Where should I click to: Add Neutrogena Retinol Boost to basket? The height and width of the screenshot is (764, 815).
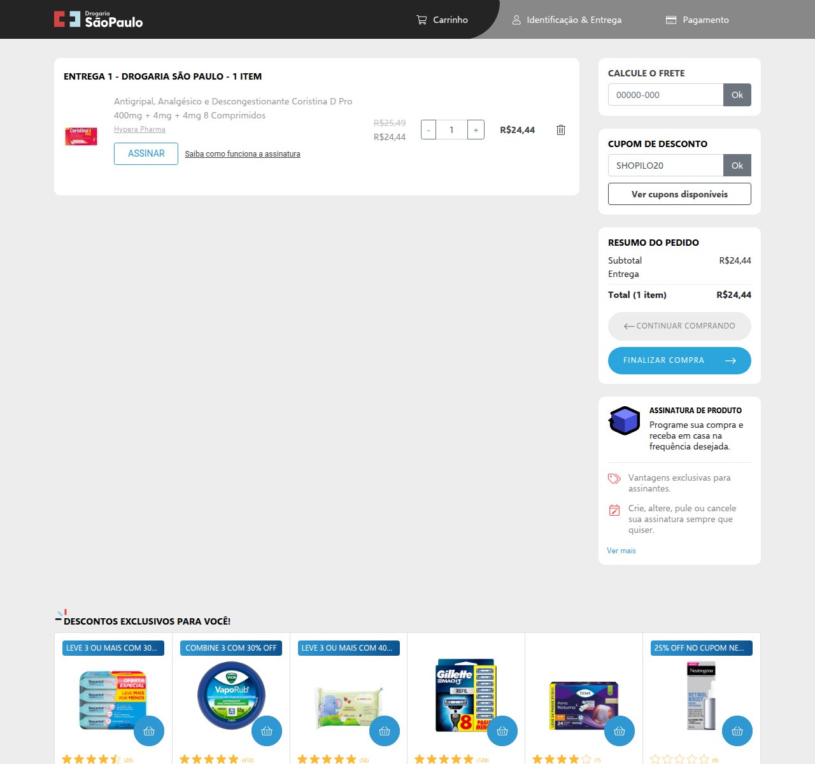tap(737, 731)
